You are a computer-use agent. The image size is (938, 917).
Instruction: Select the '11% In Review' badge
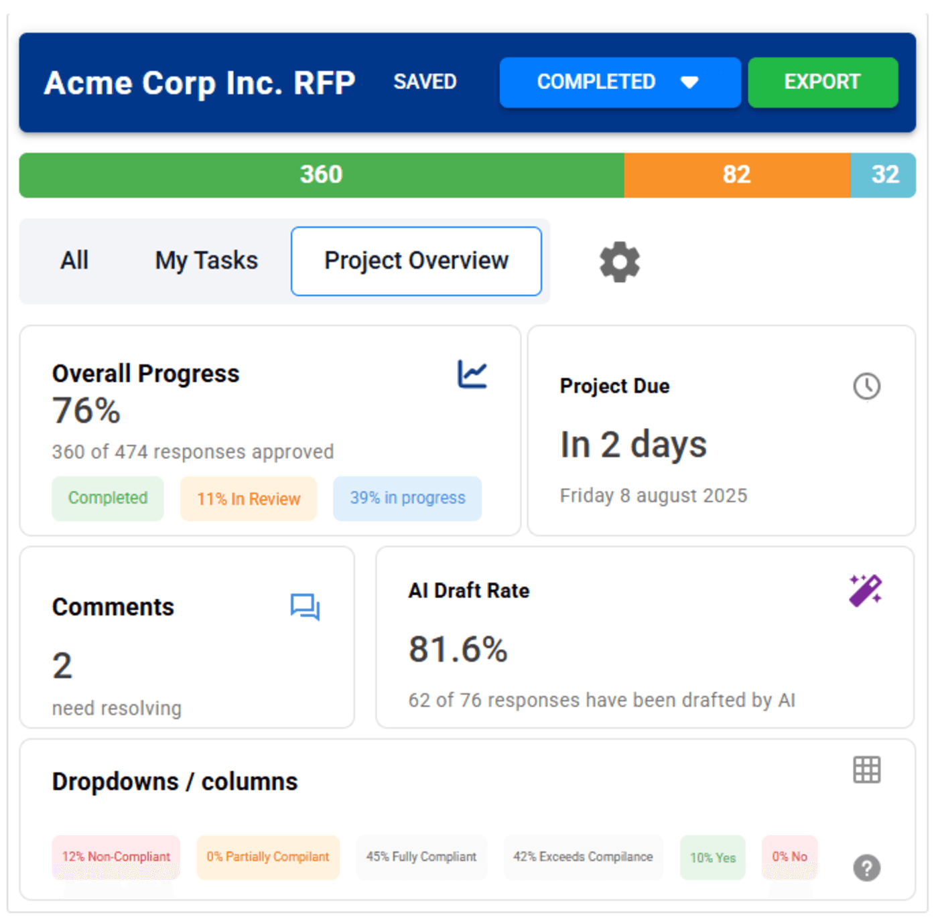pyautogui.click(x=248, y=498)
